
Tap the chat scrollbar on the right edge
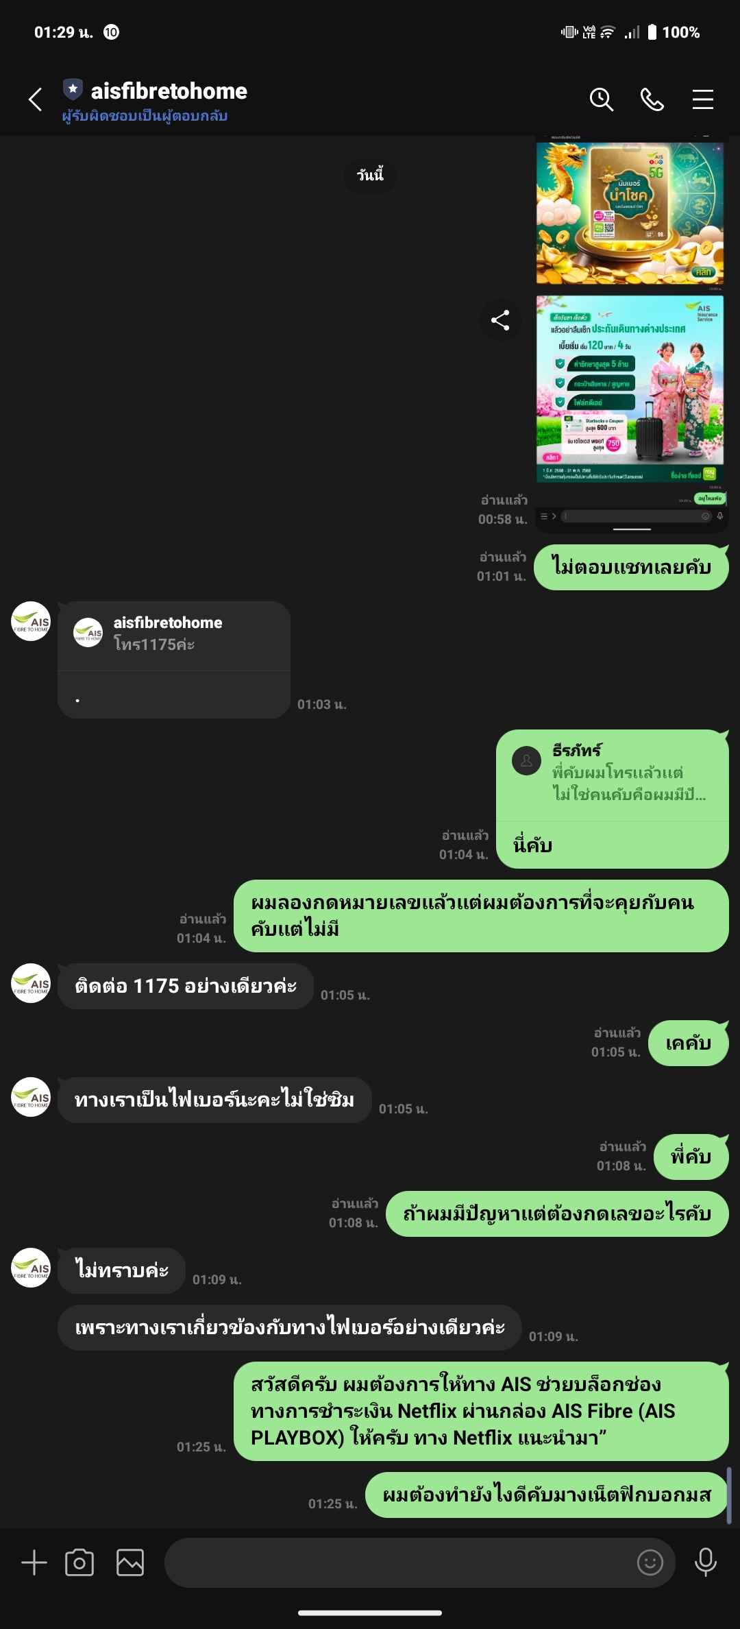(729, 1496)
